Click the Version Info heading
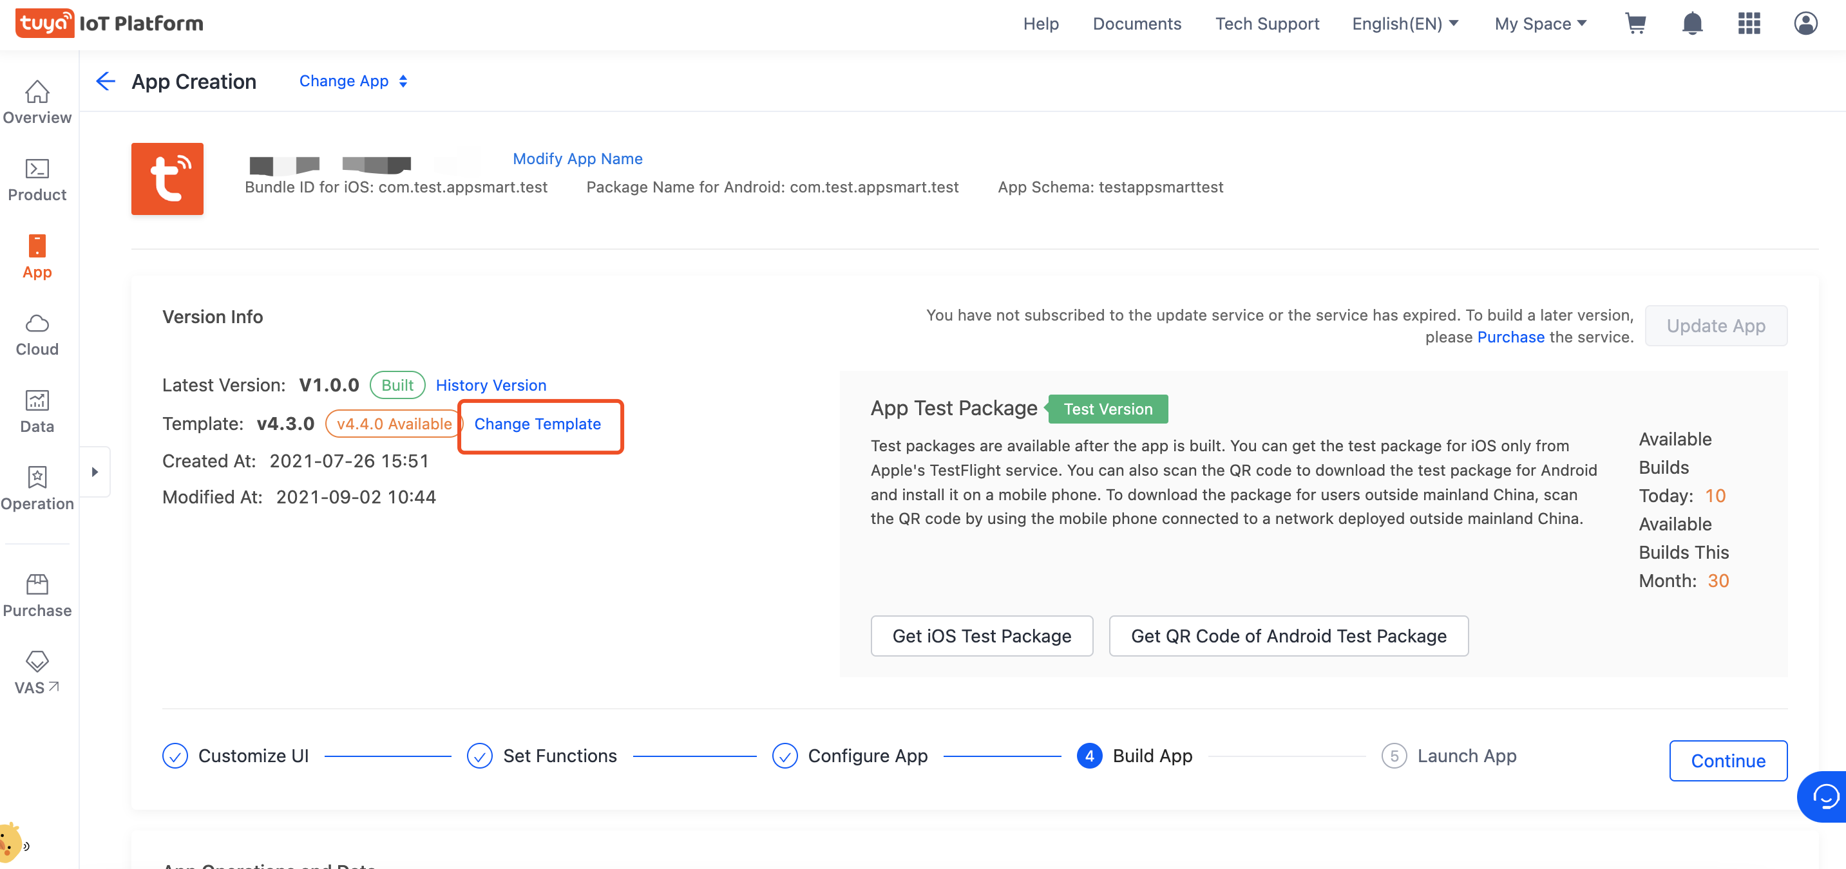Image resolution: width=1846 pixels, height=869 pixels. (212, 317)
